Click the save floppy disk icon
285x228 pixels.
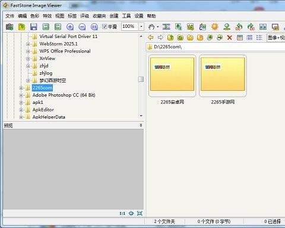pyautogui.click(x=34, y=27)
